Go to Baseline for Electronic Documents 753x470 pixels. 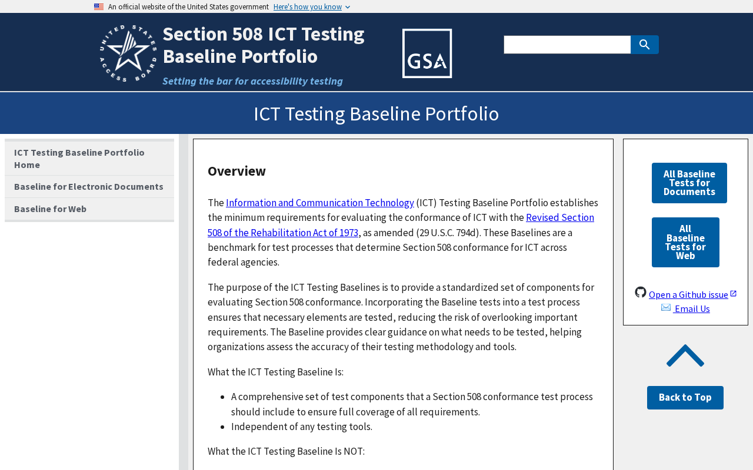(x=89, y=187)
